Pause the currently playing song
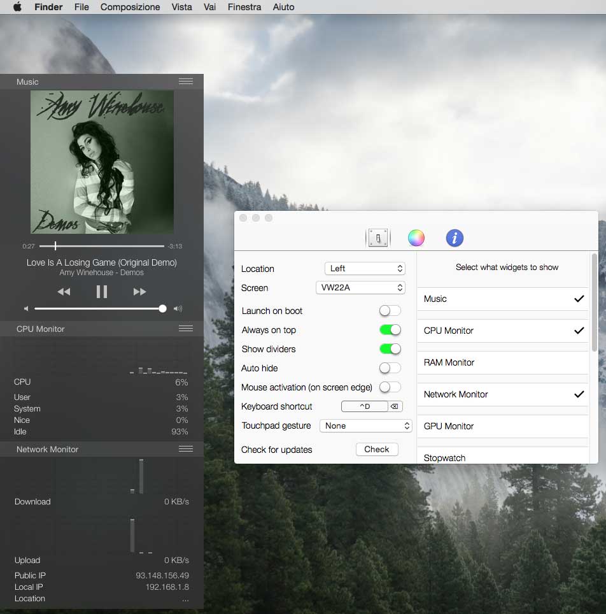Viewport: 606px width, 614px height. (102, 292)
